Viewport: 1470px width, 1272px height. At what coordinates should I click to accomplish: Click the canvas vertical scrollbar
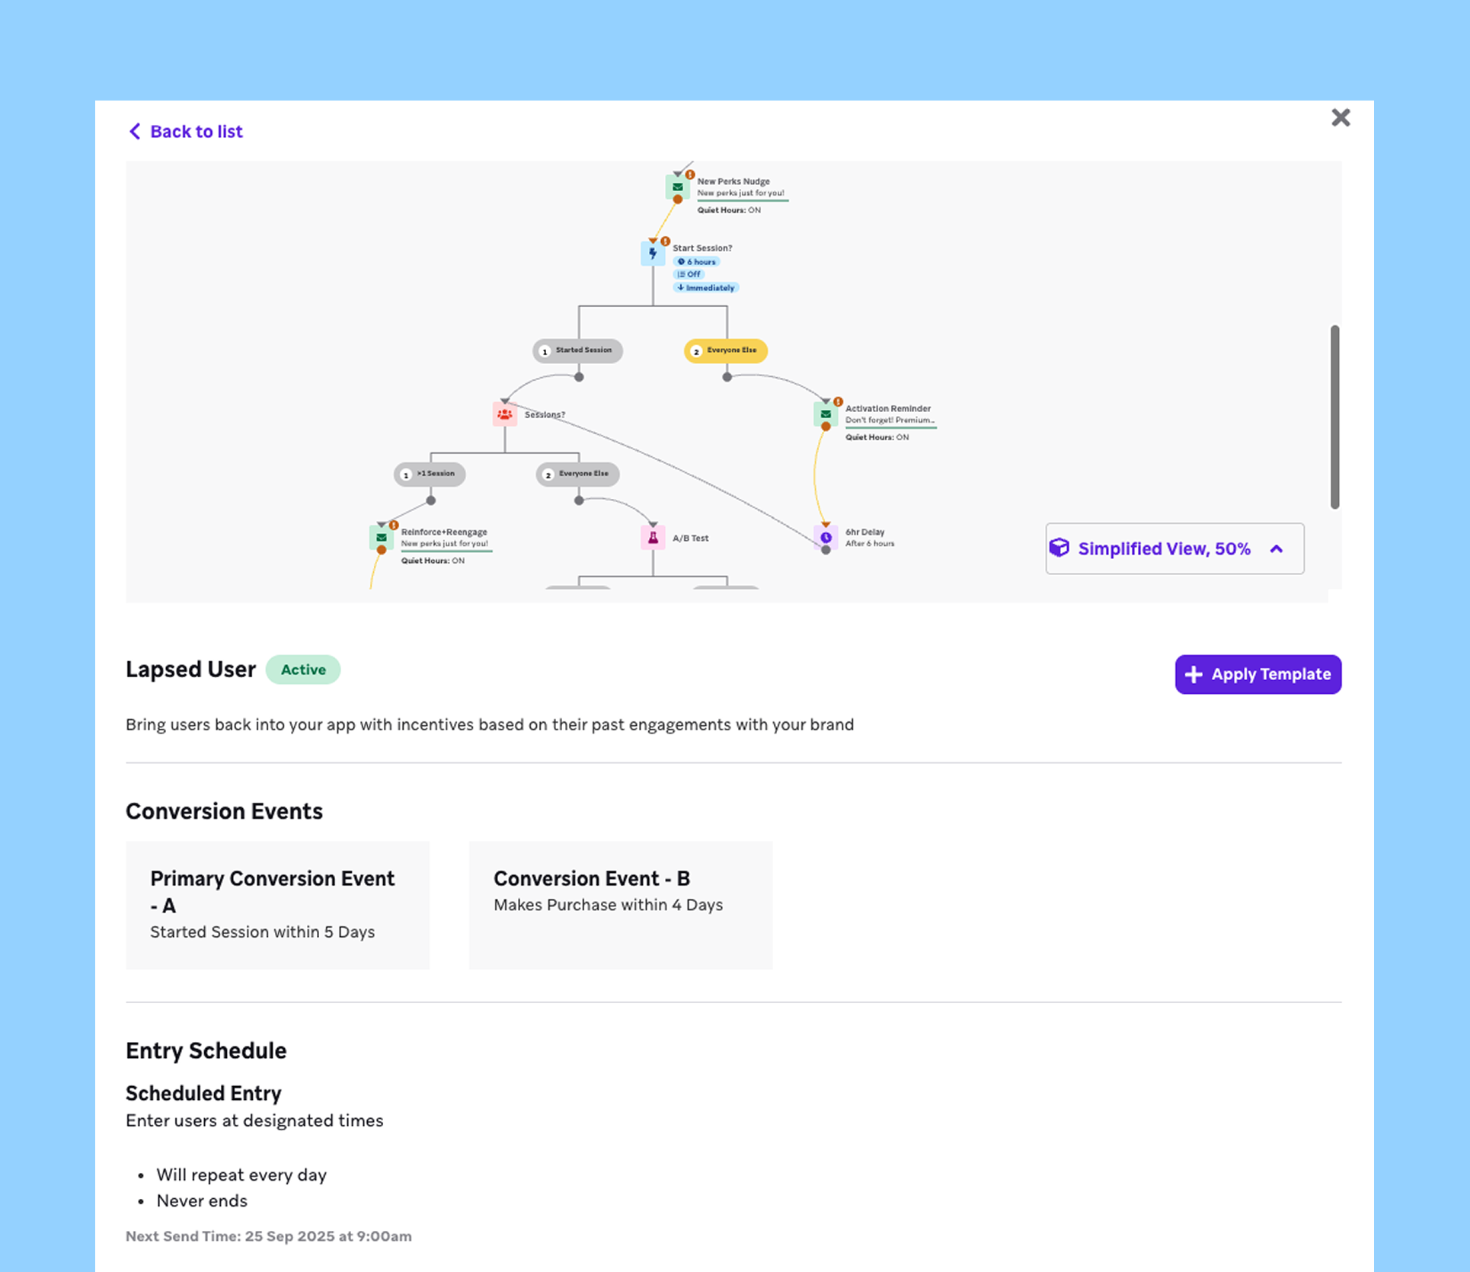[1334, 417]
